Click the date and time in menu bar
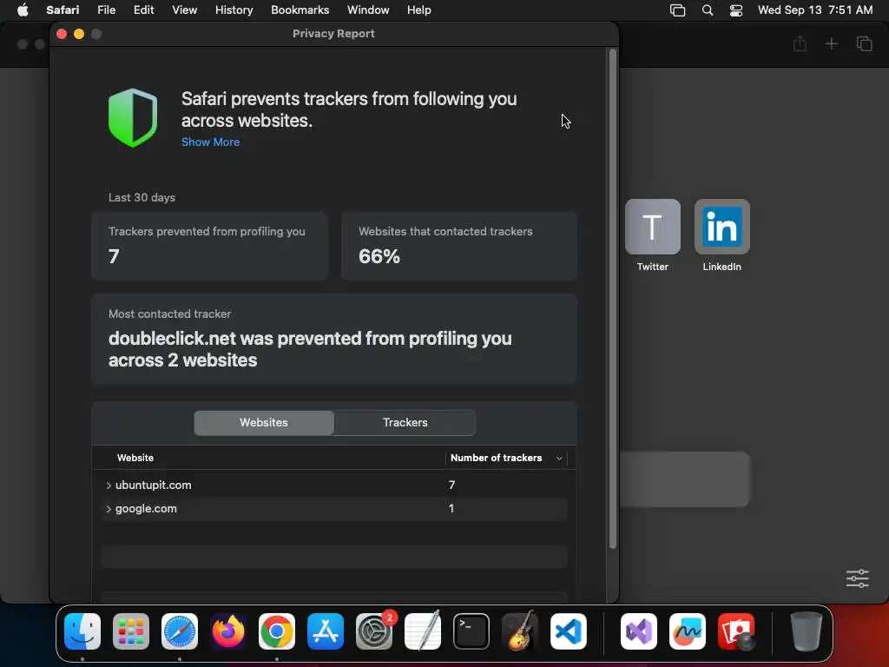Screen dimensions: 889x667 point(814,10)
